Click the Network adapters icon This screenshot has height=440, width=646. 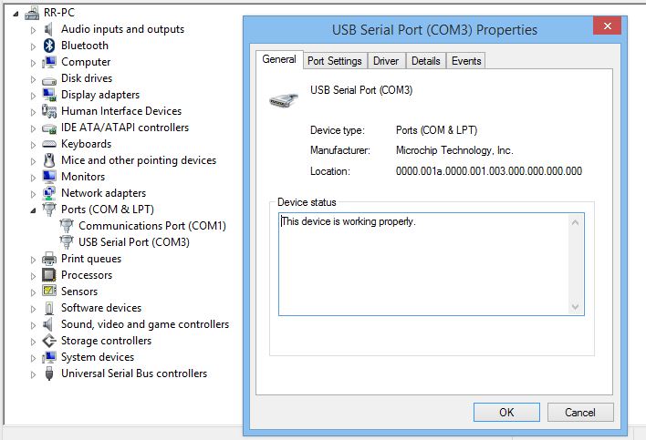tap(50, 193)
